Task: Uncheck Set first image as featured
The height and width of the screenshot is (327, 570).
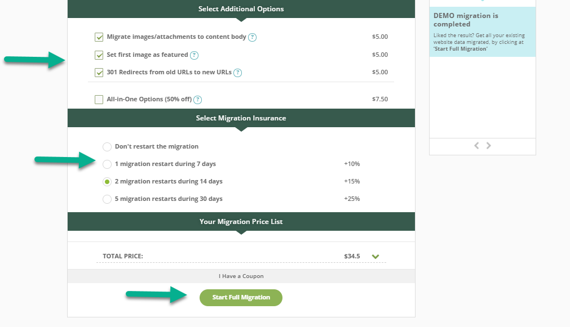Action: pyautogui.click(x=99, y=55)
